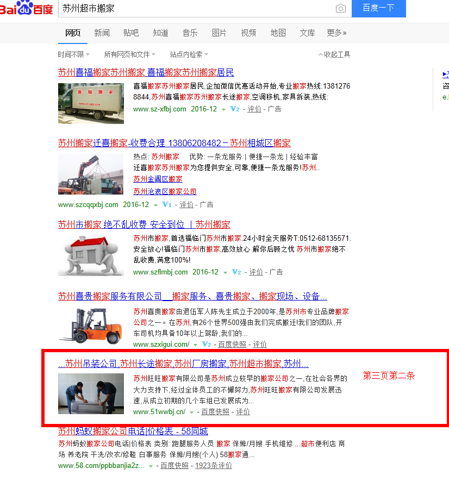Expand arrow after www.szxigui.com/
Screen dimensions: 449x481
195,345
